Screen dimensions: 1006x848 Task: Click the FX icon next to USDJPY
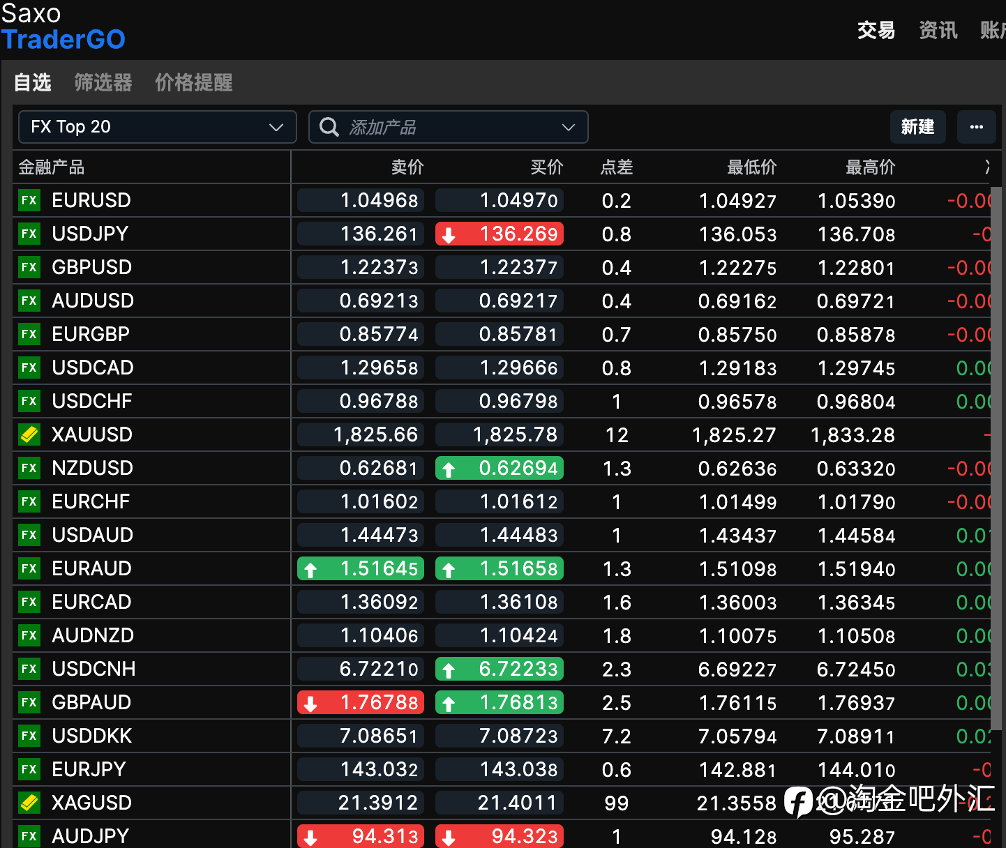(29, 234)
